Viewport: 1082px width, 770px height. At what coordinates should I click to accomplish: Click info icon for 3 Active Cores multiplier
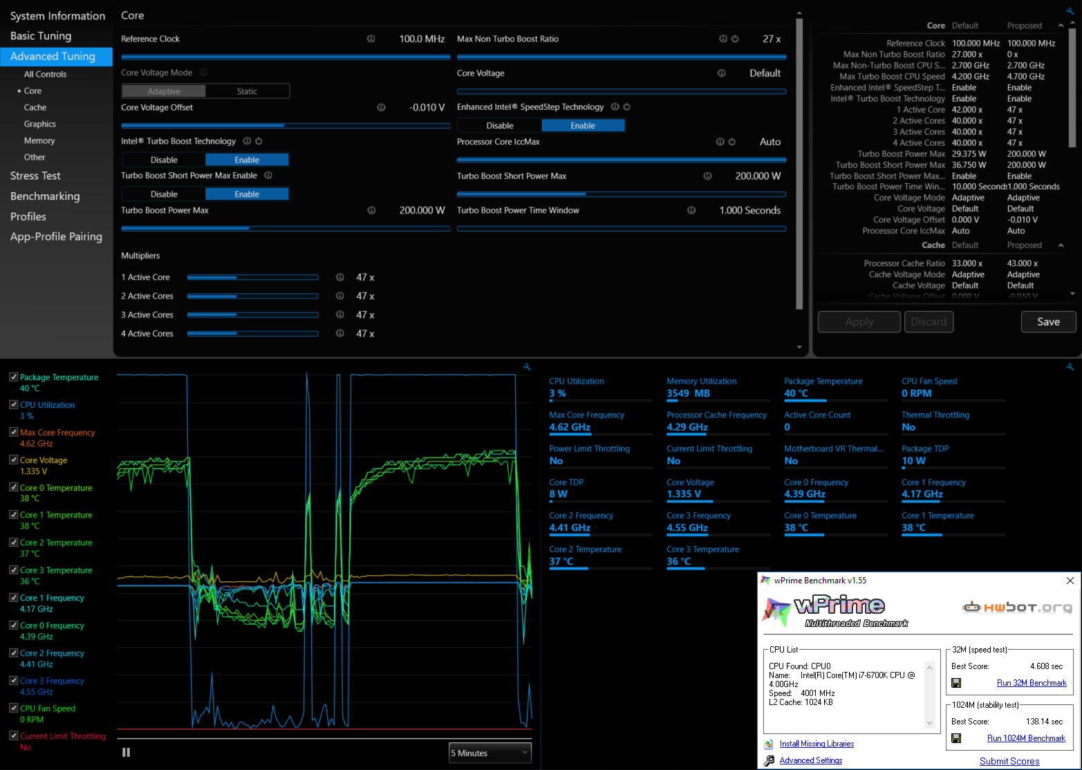pos(340,314)
